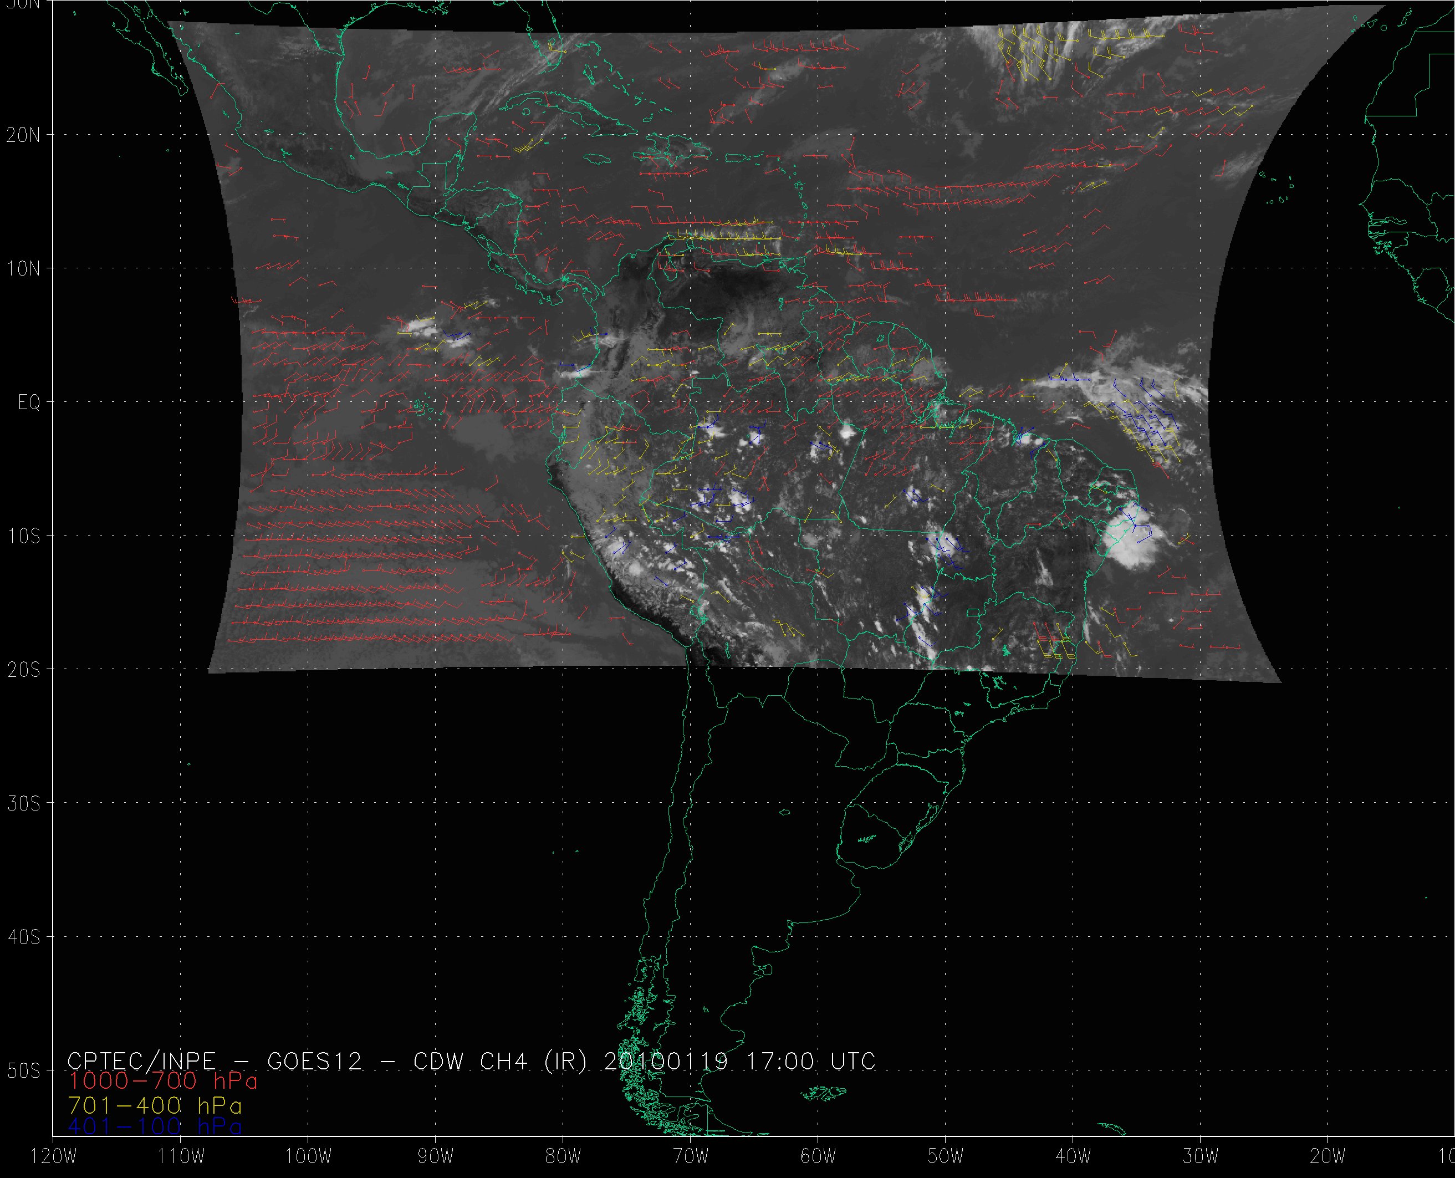Click the 10N latitude axis label
Screen dimensions: 1455x1178
point(23,269)
